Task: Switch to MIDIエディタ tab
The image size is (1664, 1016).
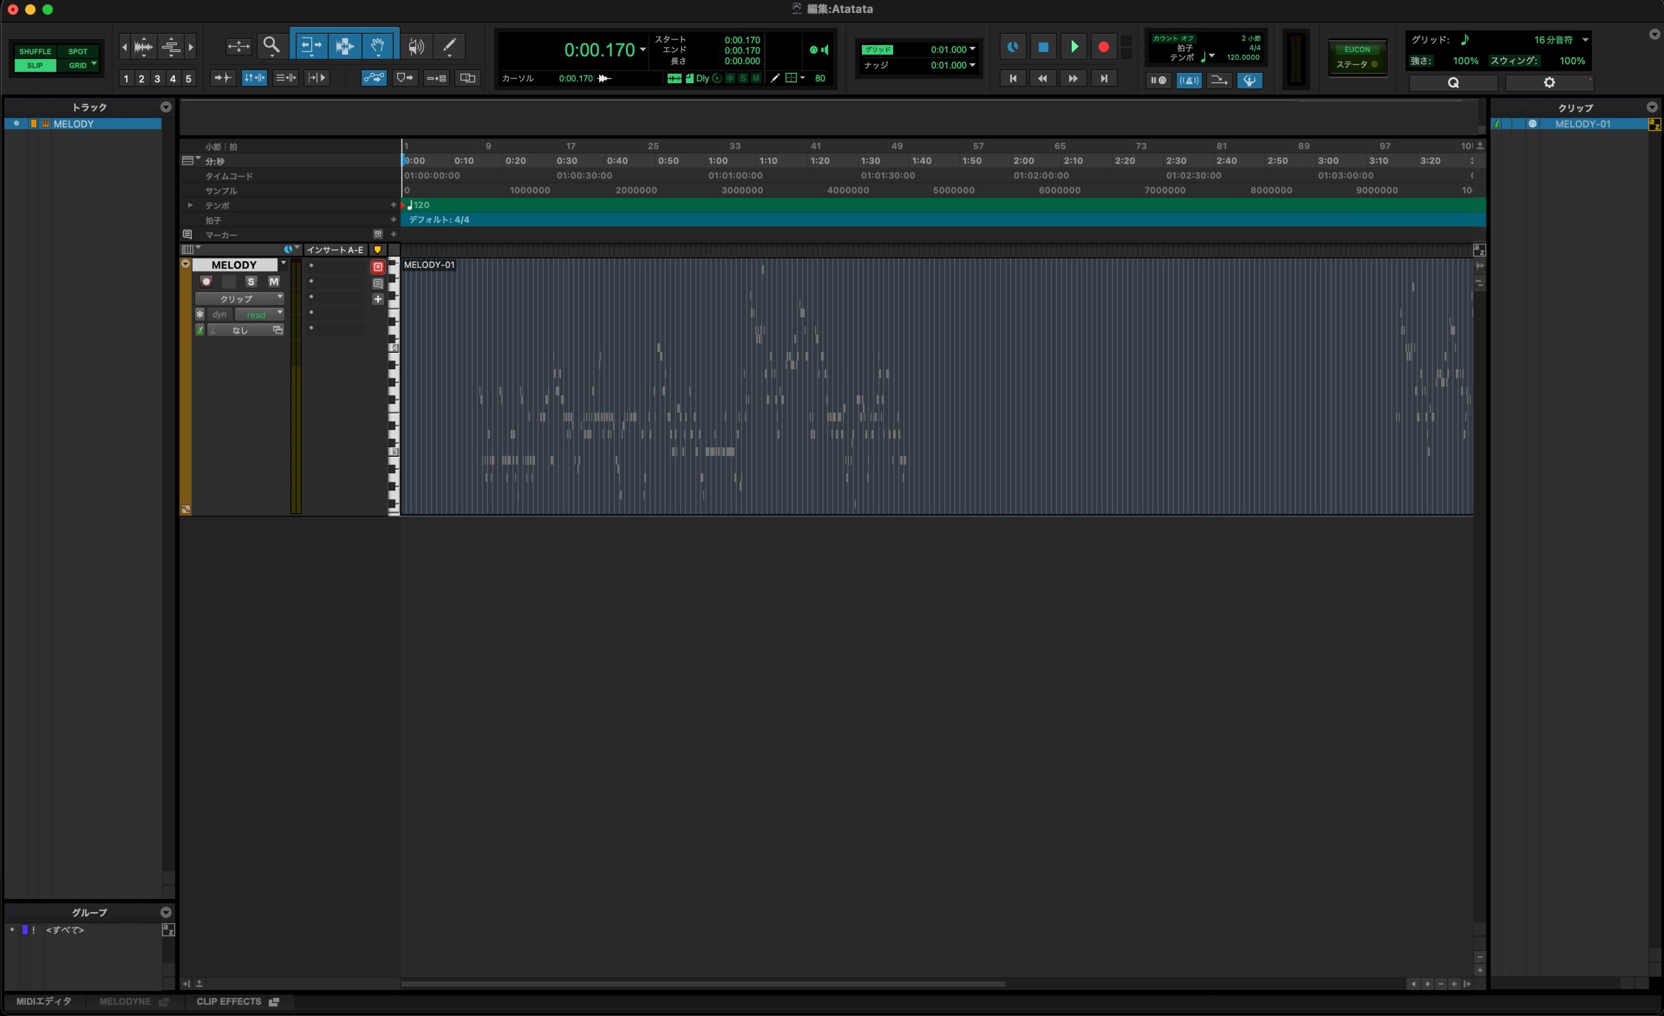Action: coord(44,1001)
